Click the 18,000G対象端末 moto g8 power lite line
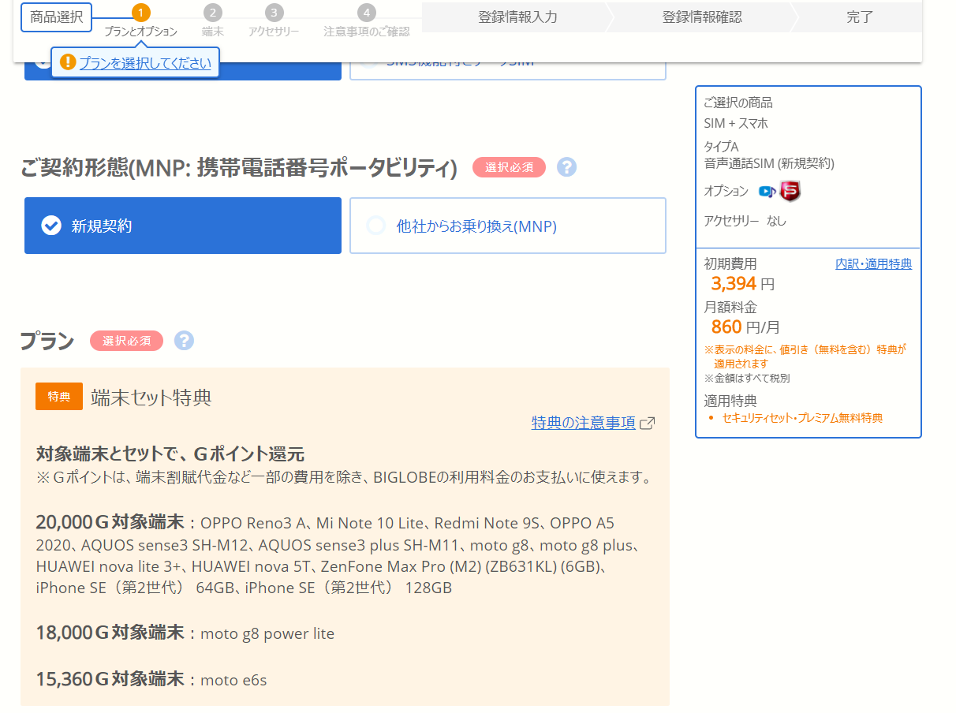 click(x=185, y=633)
